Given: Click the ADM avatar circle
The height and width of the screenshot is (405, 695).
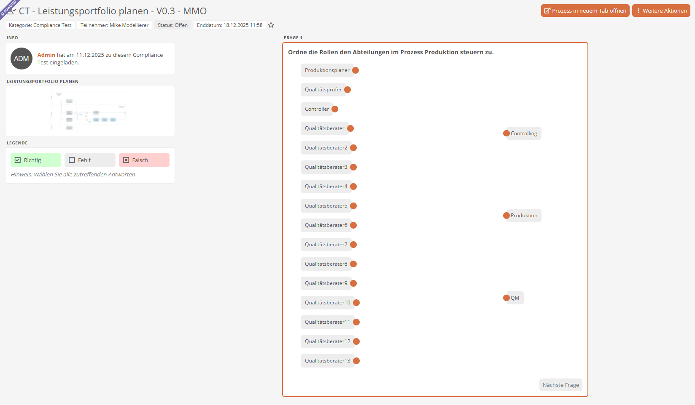Looking at the screenshot, I should [22, 59].
